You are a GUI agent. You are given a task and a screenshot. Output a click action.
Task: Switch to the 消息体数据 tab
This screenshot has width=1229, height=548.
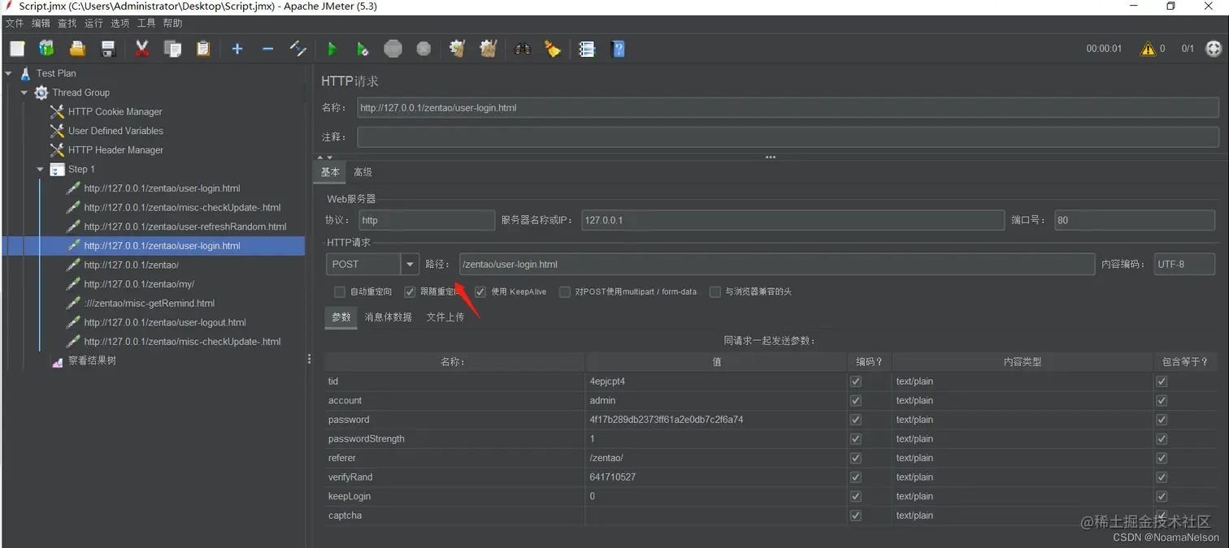click(x=388, y=317)
